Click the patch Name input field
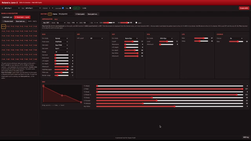 [x=65, y=14]
